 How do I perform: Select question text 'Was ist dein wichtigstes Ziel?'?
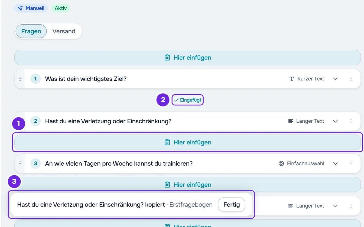click(x=86, y=79)
